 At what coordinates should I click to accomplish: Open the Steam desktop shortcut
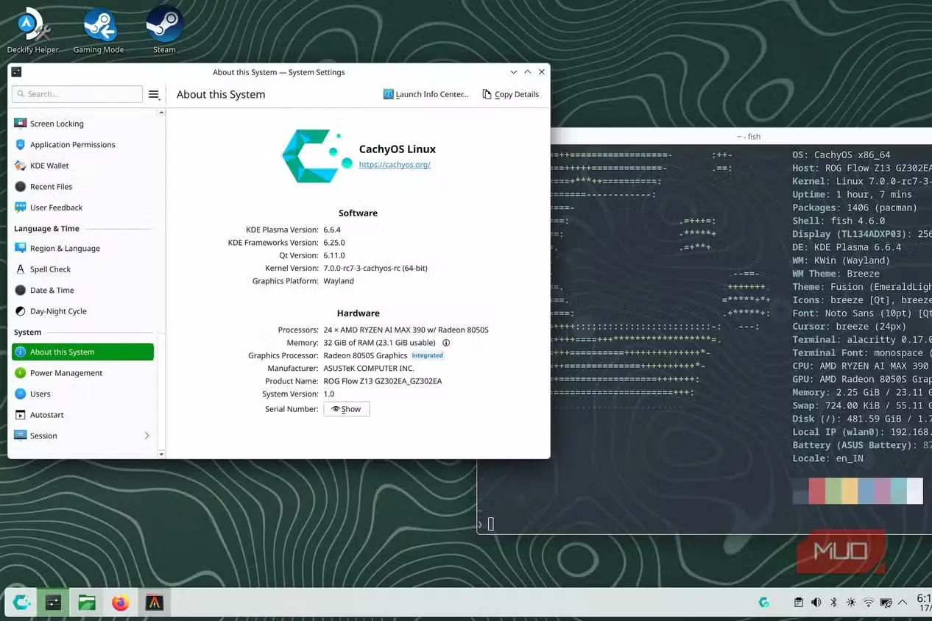pyautogui.click(x=164, y=30)
